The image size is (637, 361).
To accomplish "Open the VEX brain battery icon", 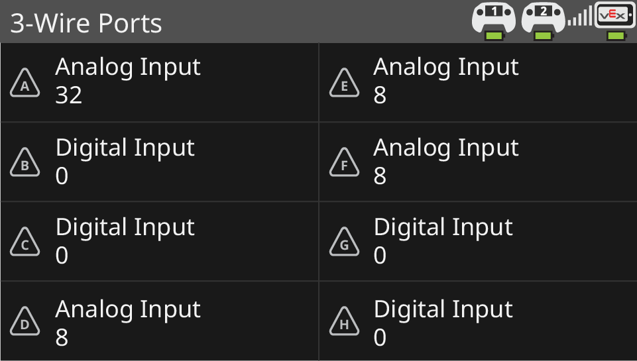I will pos(616,21).
